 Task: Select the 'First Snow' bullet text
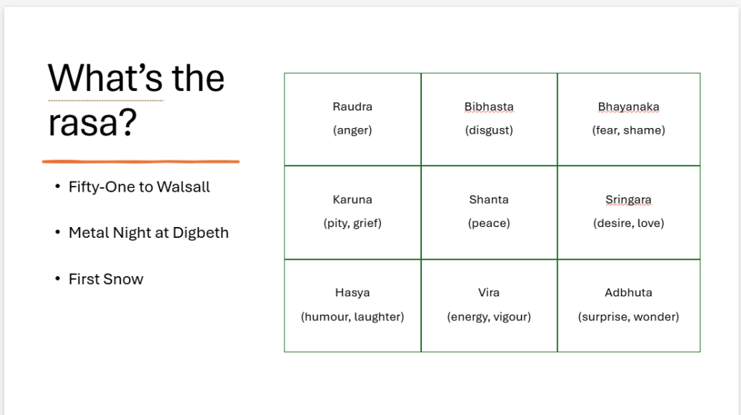106,279
